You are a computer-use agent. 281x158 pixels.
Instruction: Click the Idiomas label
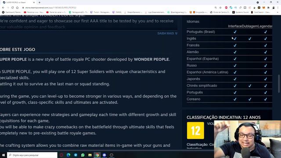pyautogui.click(x=193, y=22)
